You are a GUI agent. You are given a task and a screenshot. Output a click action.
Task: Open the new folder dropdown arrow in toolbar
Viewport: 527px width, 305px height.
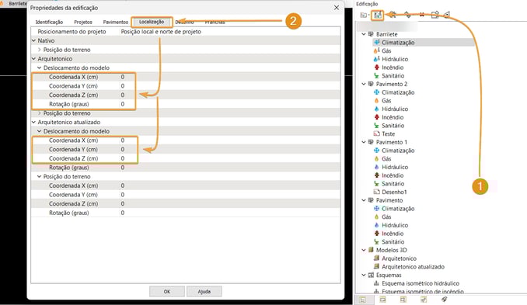click(368, 16)
